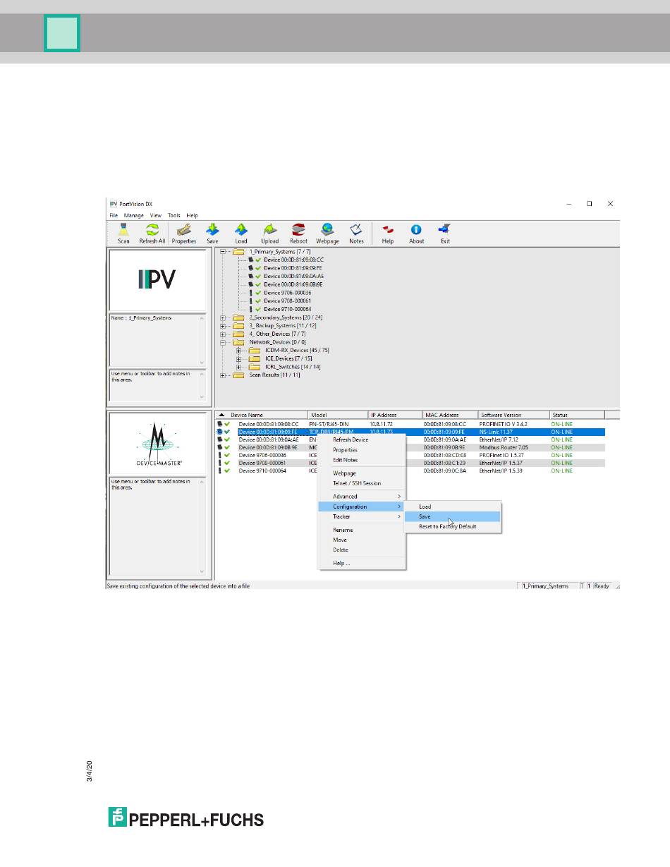The image size is (670, 867).
Task: Choose Reset to Factory Default
Action: point(452,526)
